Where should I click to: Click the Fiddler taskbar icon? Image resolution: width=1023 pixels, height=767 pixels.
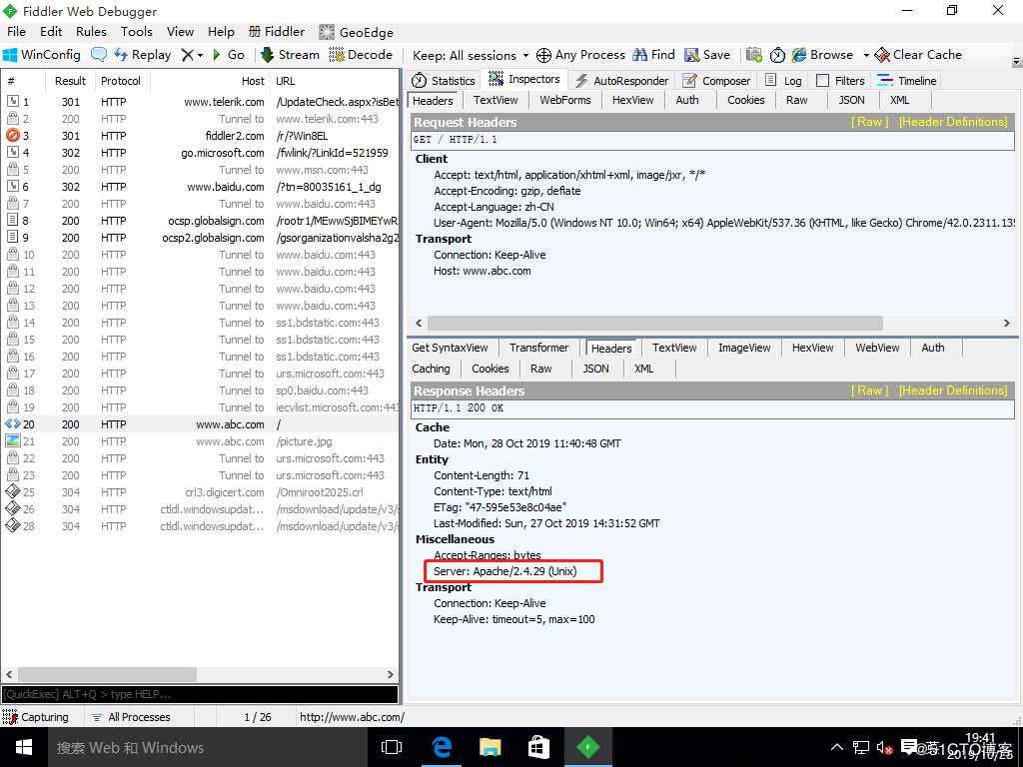point(587,747)
